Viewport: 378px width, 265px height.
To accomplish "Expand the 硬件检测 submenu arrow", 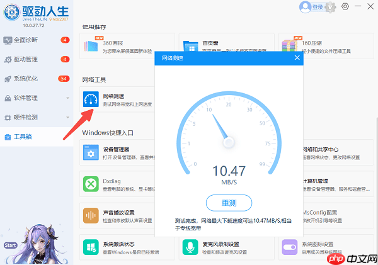I will 68,117.
